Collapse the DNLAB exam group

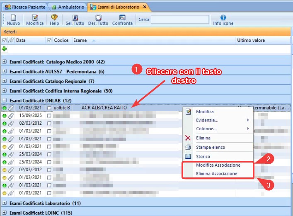click(x=4, y=100)
